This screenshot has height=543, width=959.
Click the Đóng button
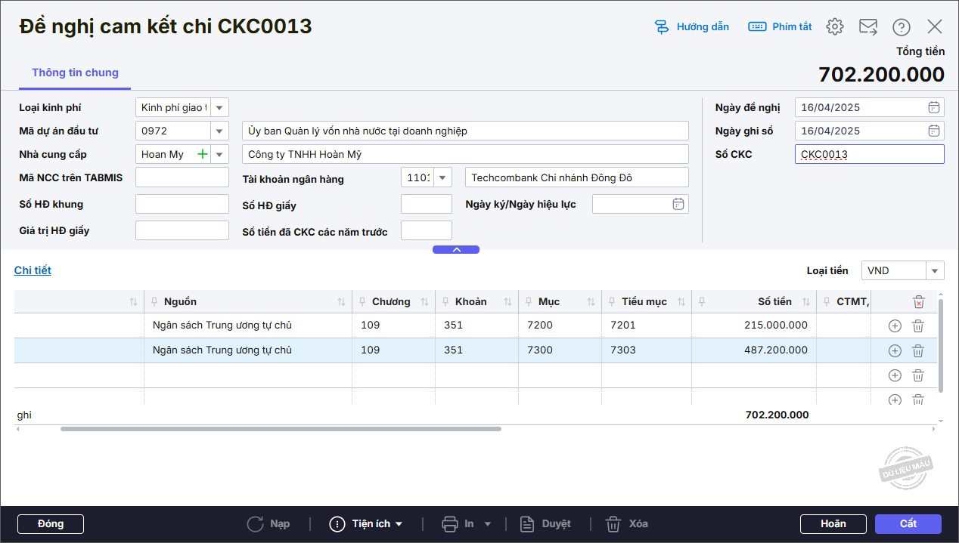point(51,523)
